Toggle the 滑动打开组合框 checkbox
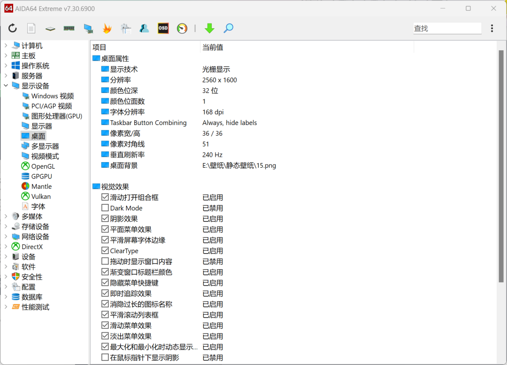This screenshot has height=365, width=507. 105,197
